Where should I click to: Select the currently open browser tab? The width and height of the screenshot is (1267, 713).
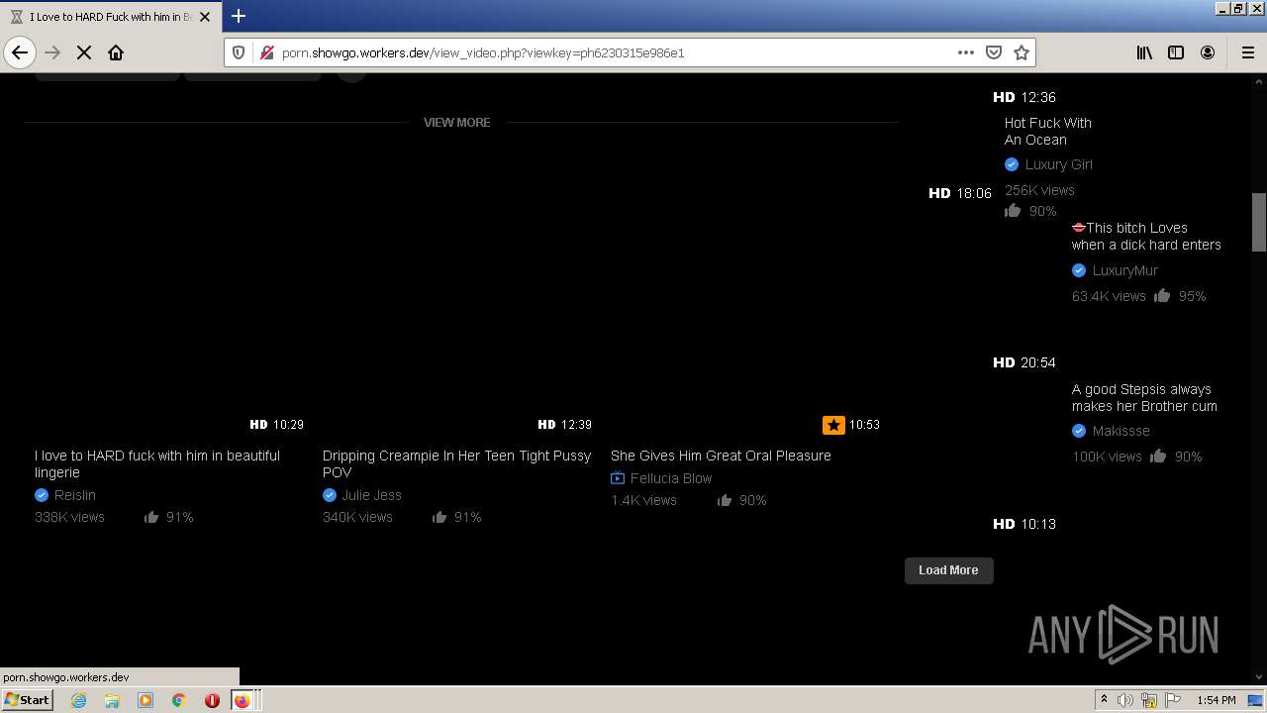109,17
